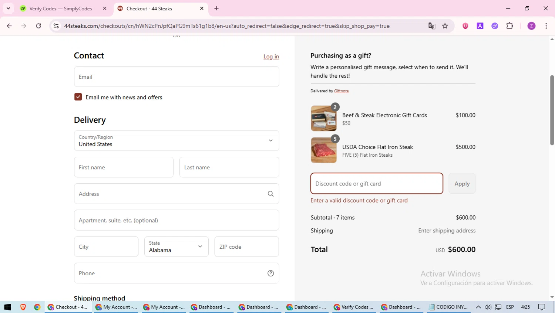Click the Log in link

(x=271, y=57)
